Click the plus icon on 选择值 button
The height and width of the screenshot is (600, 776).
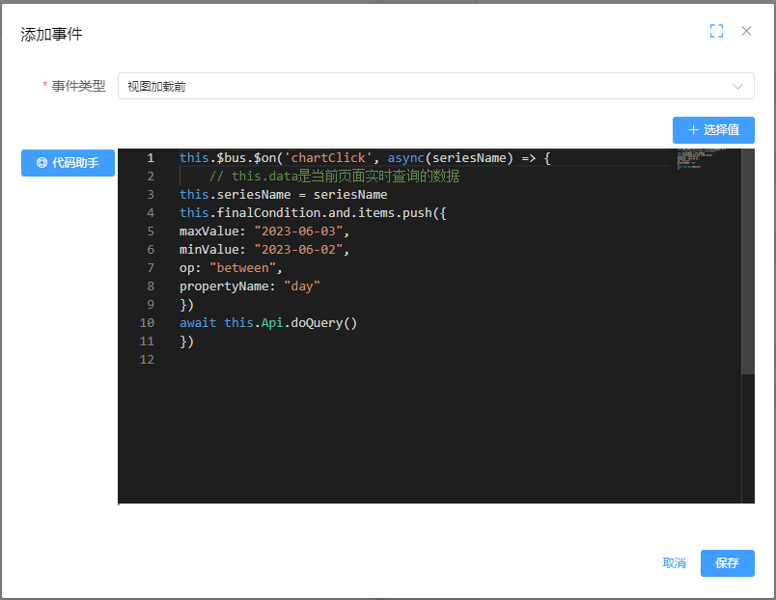click(692, 130)
